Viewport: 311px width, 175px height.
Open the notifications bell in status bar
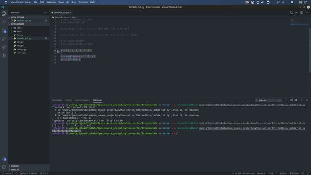(x=308, y=173)
